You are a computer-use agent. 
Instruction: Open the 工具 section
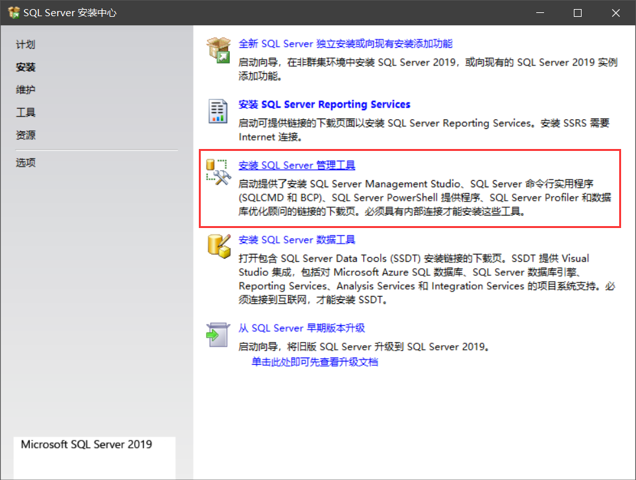click(25, 113)
